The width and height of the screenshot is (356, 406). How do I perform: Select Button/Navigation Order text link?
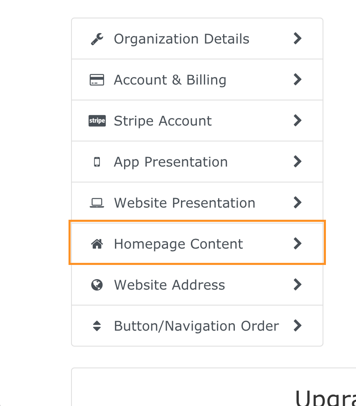[x=196, y=326]
